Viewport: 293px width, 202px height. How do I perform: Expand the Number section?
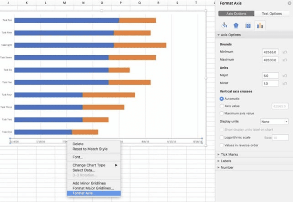point(227,167)
